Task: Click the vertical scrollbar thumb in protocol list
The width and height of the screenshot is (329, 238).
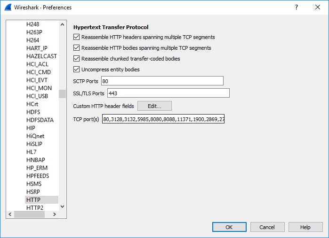Action: tap(62, 93)
